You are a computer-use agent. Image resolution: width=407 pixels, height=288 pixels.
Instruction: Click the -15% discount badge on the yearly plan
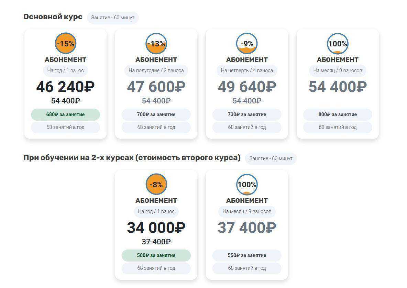click(x=65, y=43)
